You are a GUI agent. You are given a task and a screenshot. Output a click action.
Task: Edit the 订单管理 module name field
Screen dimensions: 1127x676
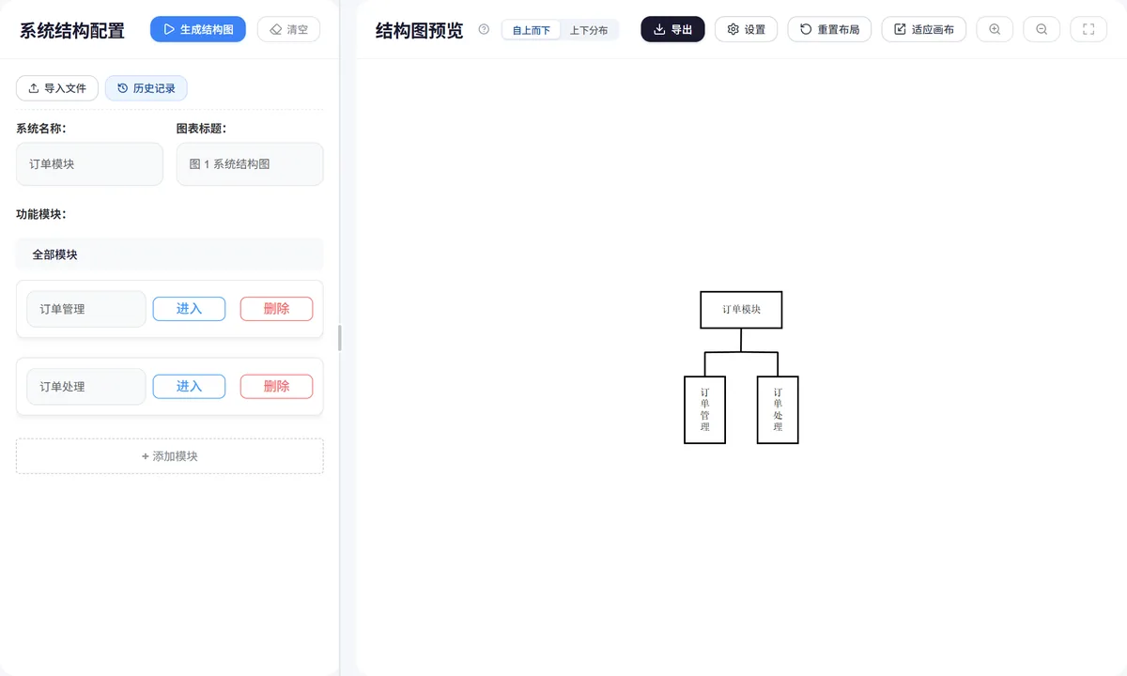[86, 309]
